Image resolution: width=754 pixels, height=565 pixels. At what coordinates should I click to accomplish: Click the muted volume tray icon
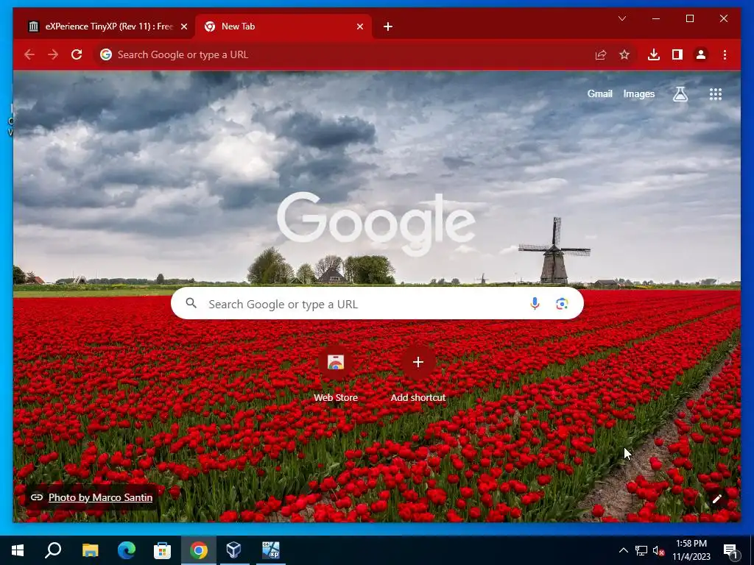[x=658, y=550]
